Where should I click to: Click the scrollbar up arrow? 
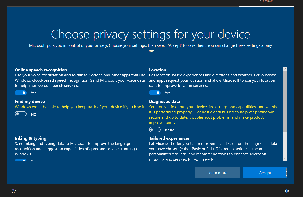285,69
